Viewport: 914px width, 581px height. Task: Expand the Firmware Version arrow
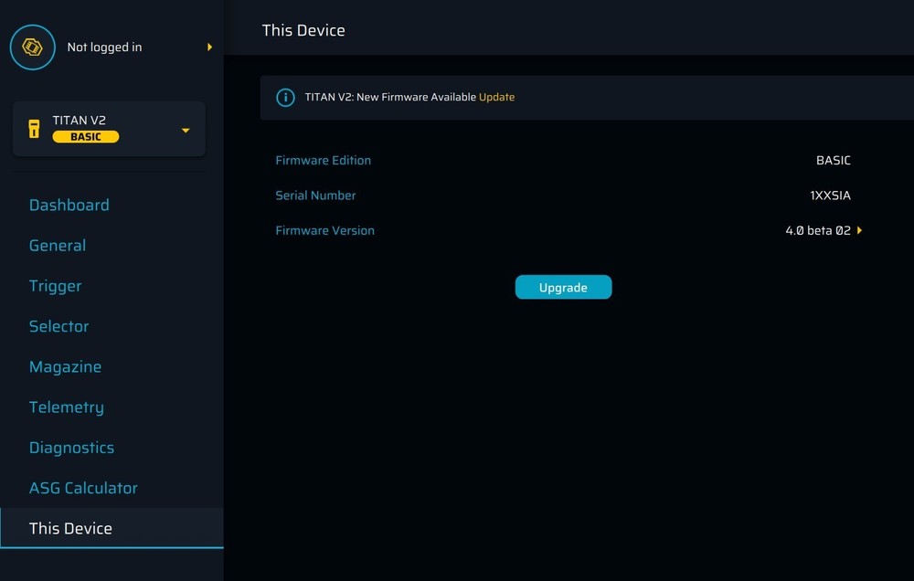[x=860, y=231]
